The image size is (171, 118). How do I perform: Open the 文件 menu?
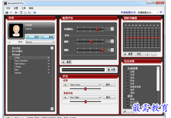8,8
